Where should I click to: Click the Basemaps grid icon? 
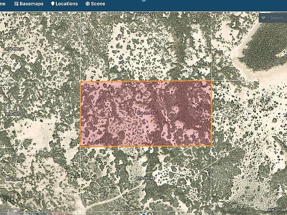(x=16, y=3)
